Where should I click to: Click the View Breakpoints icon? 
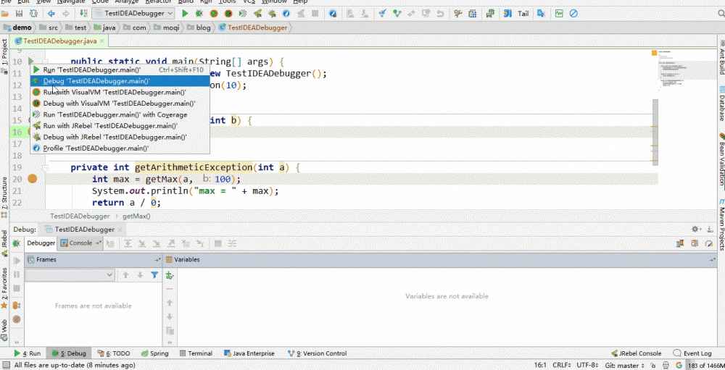click(17, 305)
